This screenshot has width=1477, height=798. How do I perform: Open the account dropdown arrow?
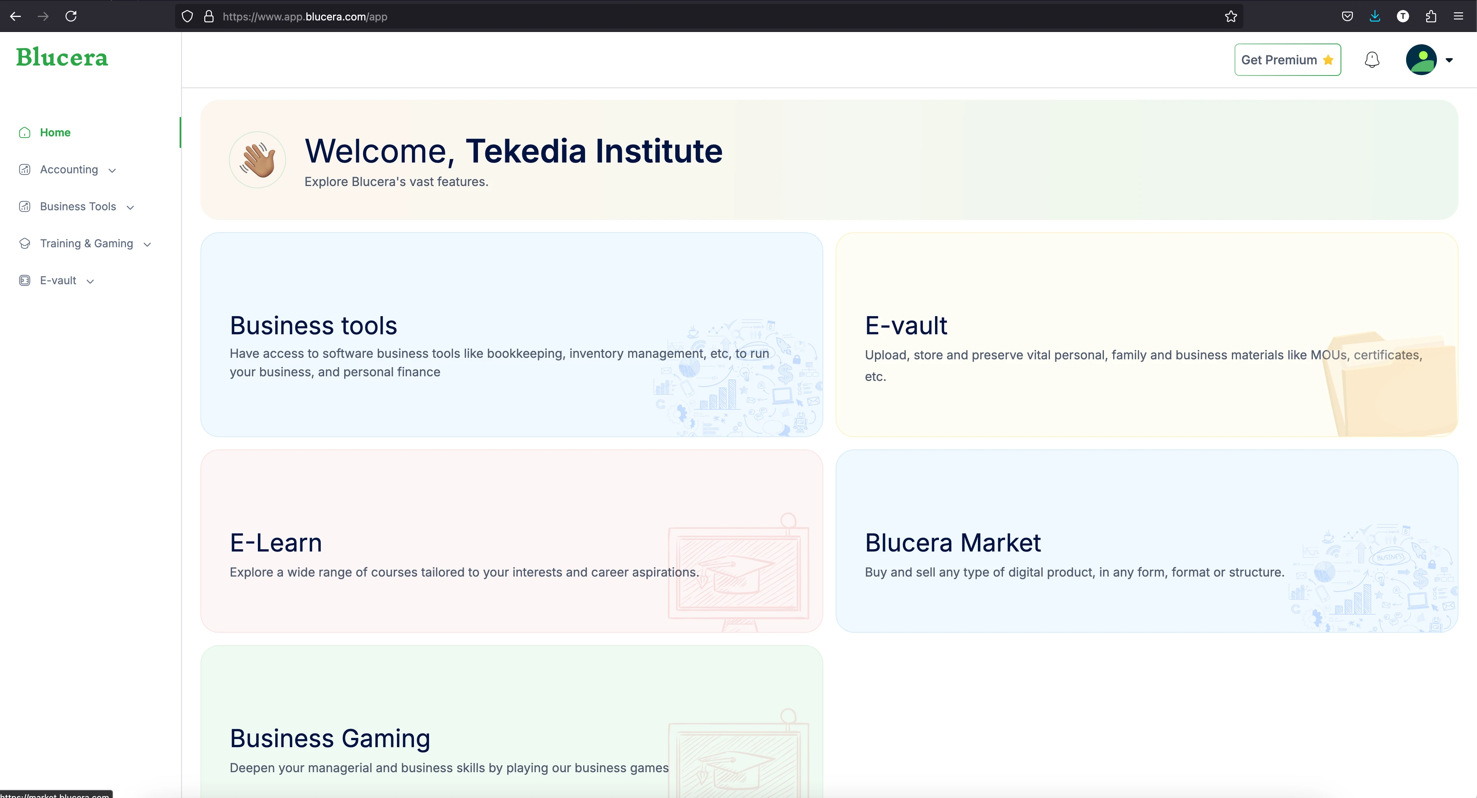pos(1449,60)
